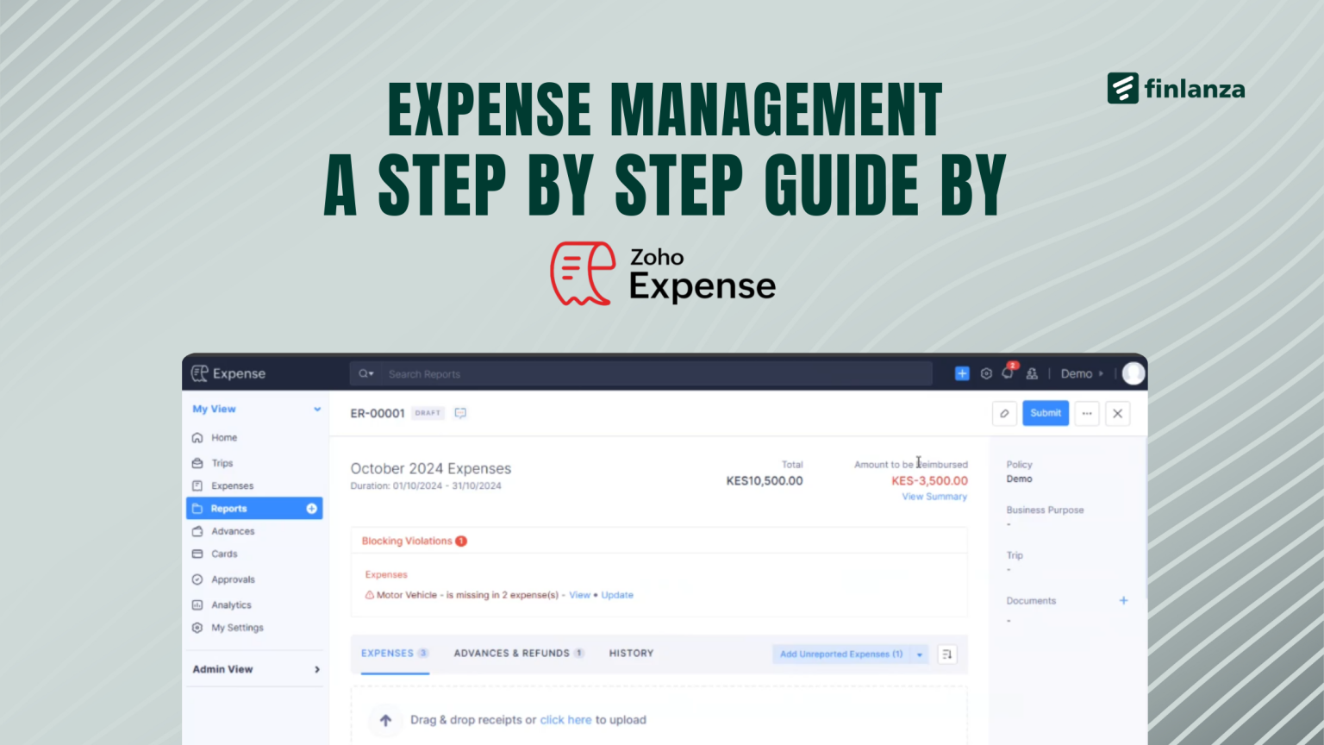Screen dimensions: 1324x745
Task: Open the Demo organization dropdown
Action: coord(1081,373)
